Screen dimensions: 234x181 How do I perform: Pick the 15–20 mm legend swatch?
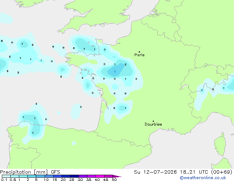point(58,176)
